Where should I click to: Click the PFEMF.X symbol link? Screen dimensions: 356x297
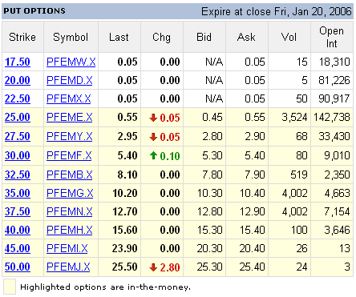coord(69,155)
